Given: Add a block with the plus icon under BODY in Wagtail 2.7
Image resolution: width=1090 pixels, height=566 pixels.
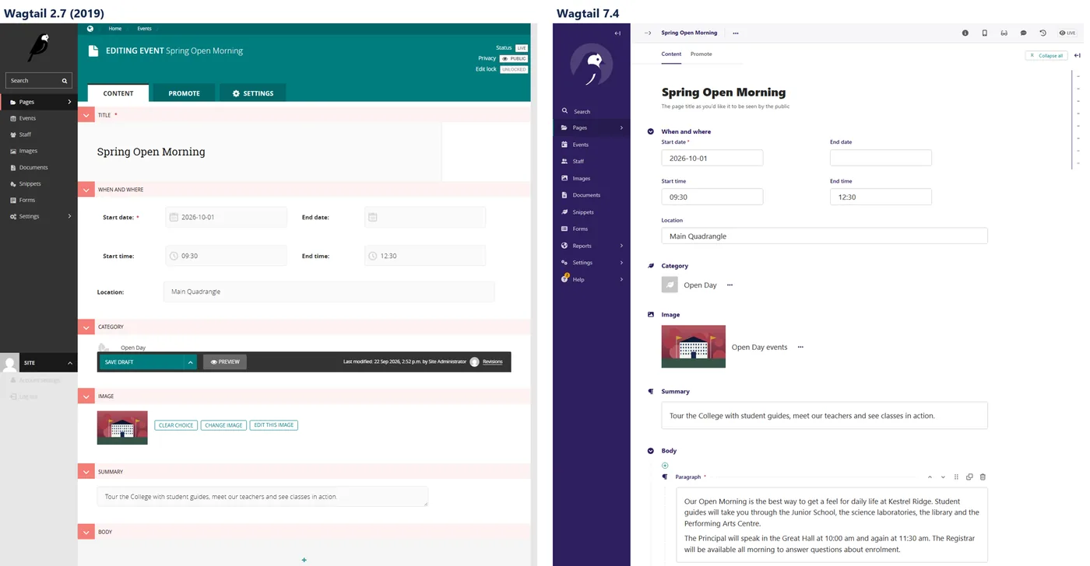Looking at the screenshot, I should pyautogui.click(x=304, y=560).
